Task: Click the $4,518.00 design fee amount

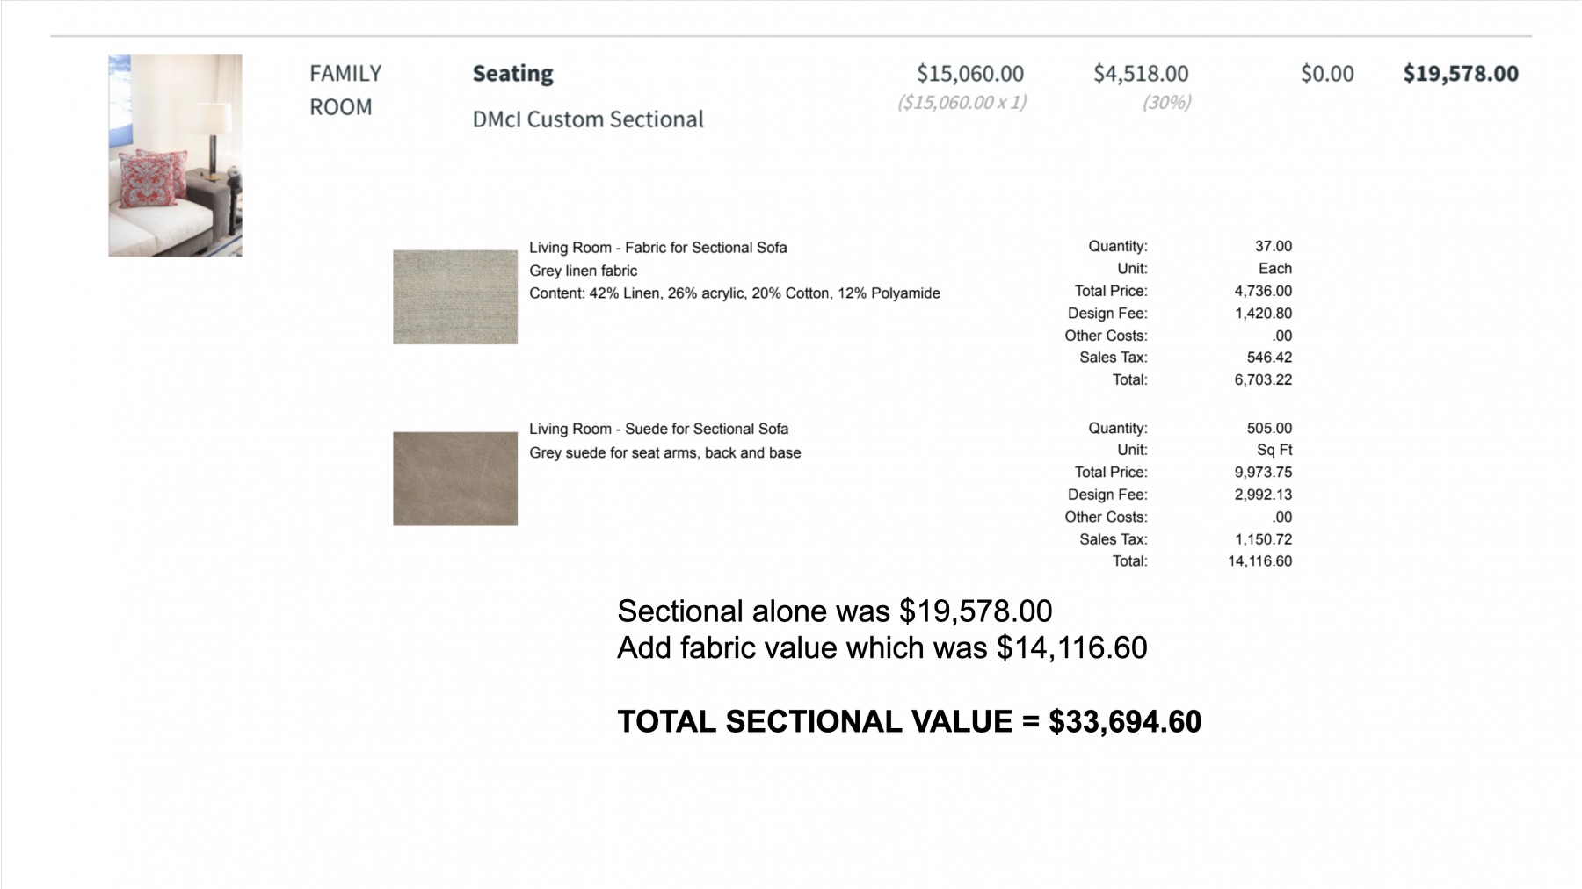Action: point(1141,74)
